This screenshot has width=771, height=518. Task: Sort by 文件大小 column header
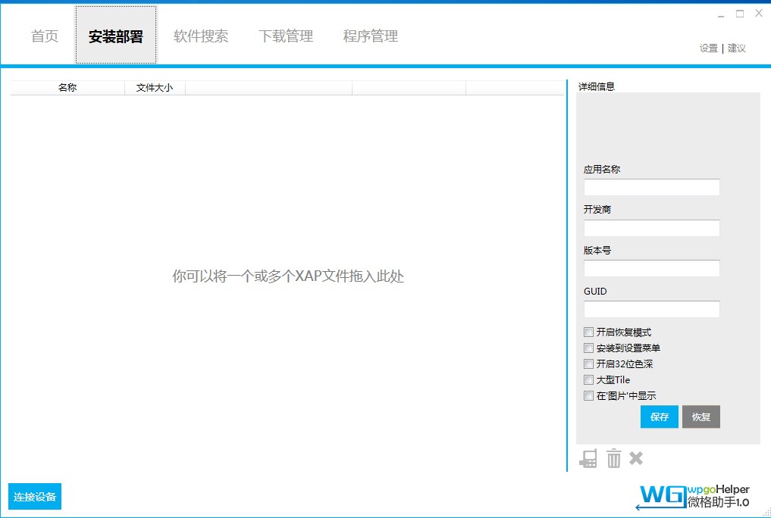pos(155,87)
